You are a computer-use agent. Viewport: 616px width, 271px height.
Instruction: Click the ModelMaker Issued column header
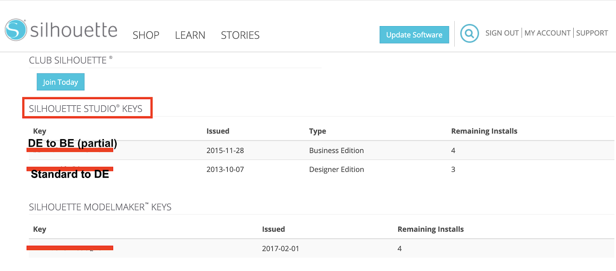click(273, 229)
